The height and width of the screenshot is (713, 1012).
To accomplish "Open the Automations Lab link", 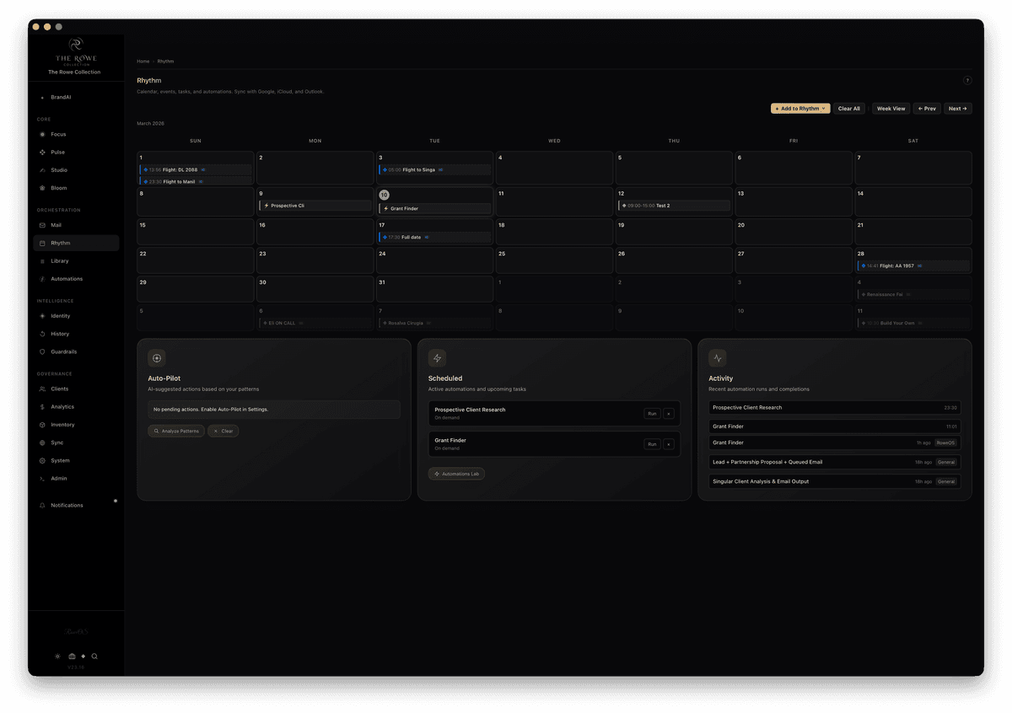I will point(456,474).
